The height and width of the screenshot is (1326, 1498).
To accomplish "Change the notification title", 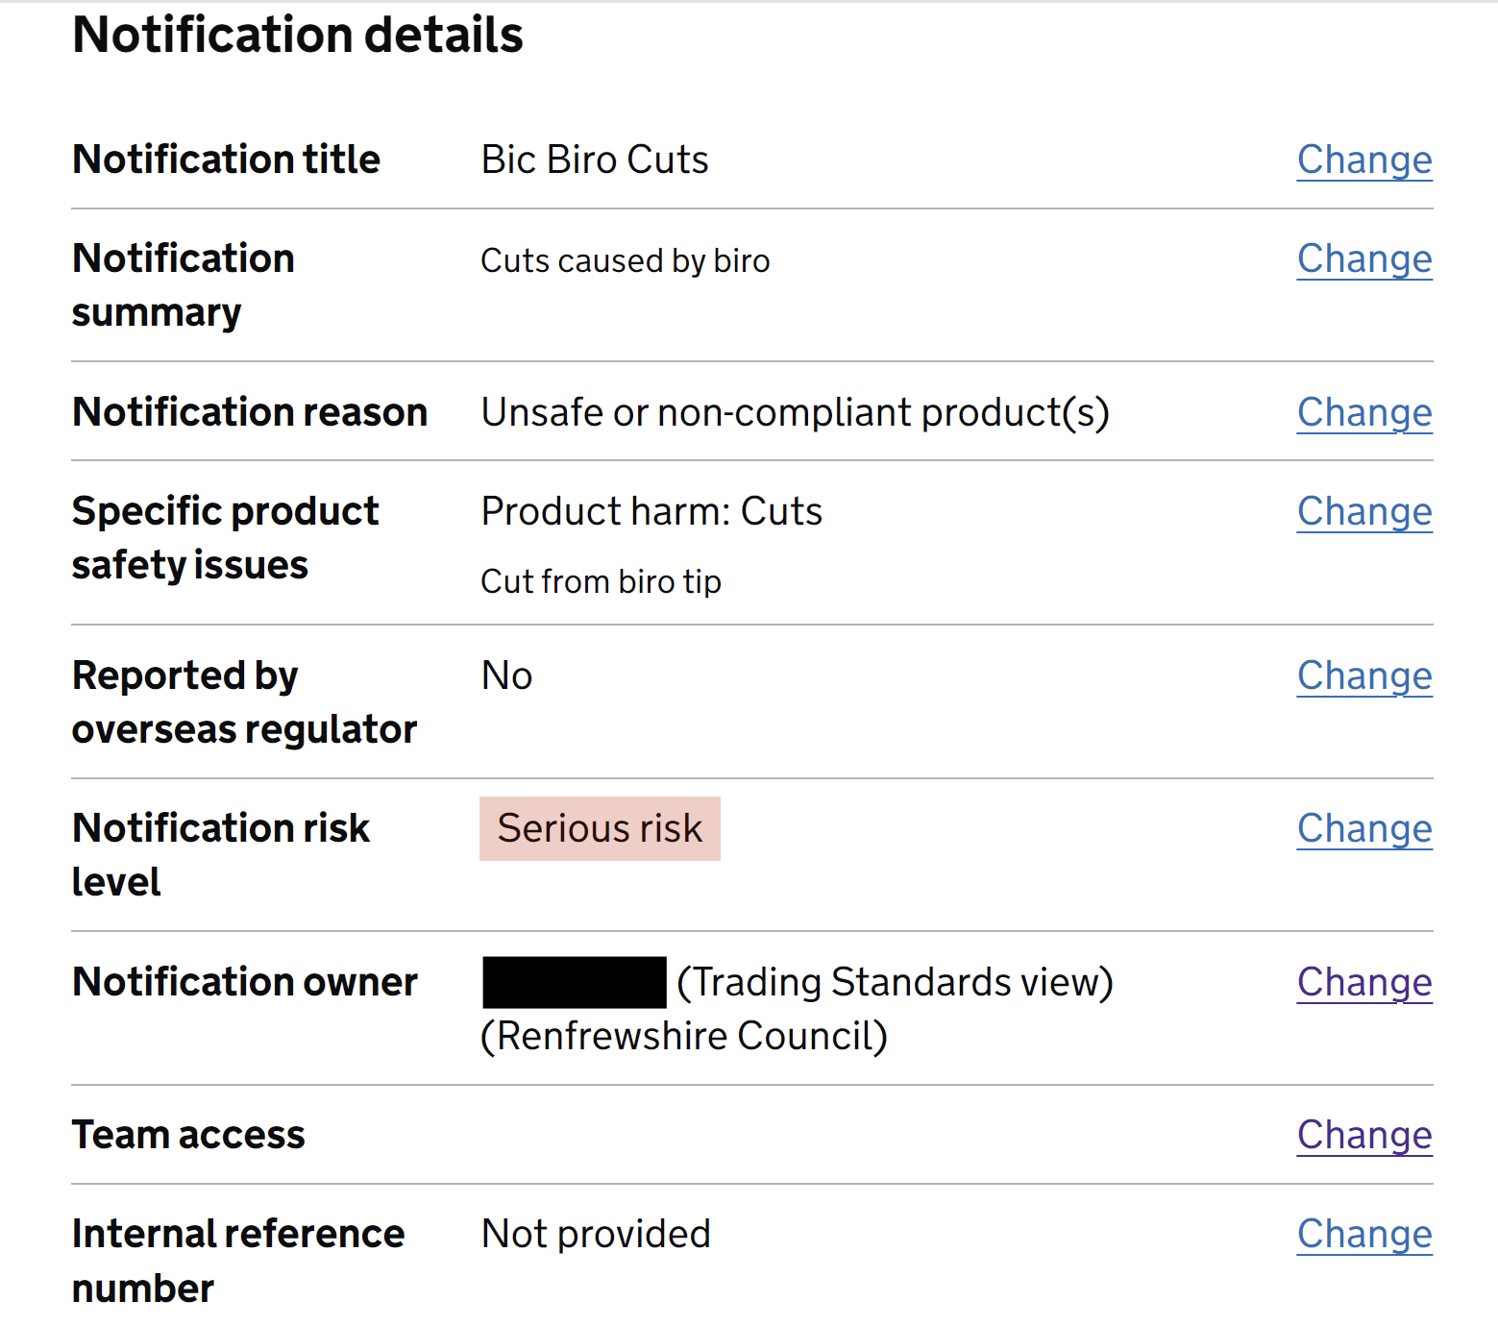I will pos(1363,160).
